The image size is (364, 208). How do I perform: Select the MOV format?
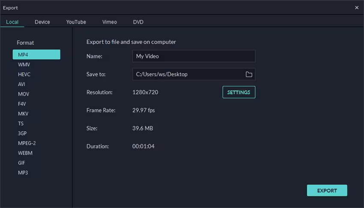pos(24,94)
